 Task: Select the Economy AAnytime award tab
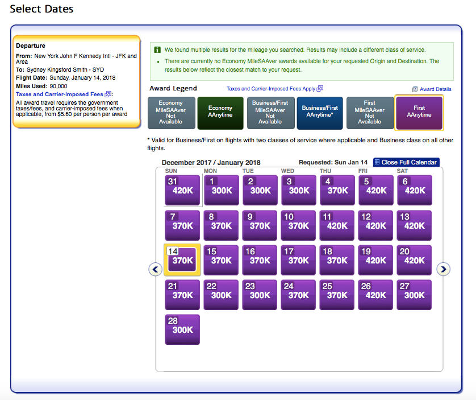click(220, 112)
